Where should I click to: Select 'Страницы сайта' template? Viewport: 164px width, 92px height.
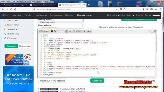[x=47, y=22]
